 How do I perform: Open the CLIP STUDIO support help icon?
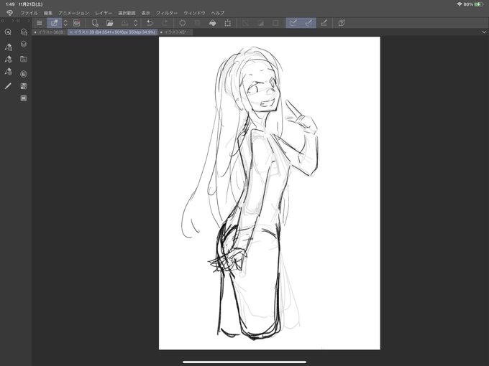click(x=342, y=23)
